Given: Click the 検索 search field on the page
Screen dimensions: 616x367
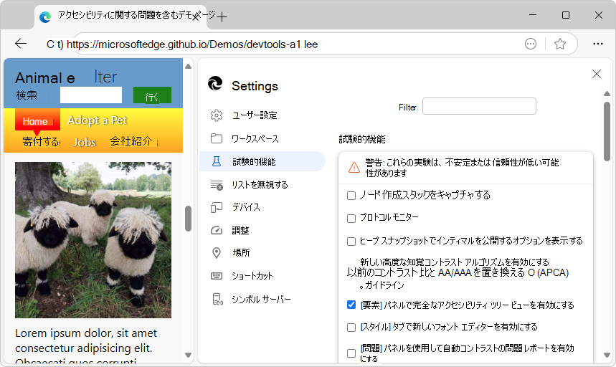Looking at the screenshot, I should click(91, 95).
